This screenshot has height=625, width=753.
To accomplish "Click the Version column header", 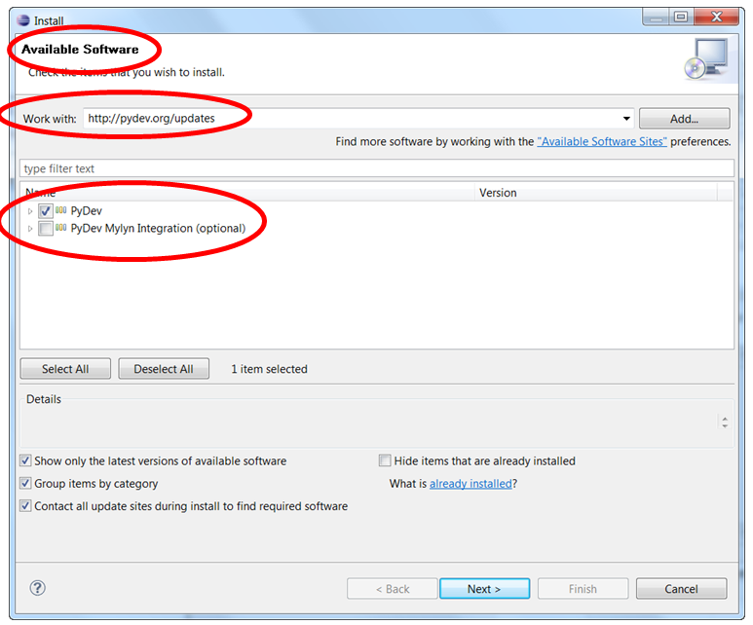I will [604, 193].
